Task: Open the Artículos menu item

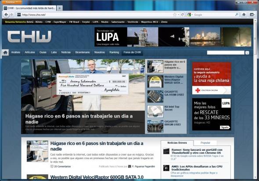Action: coord(30,52)
